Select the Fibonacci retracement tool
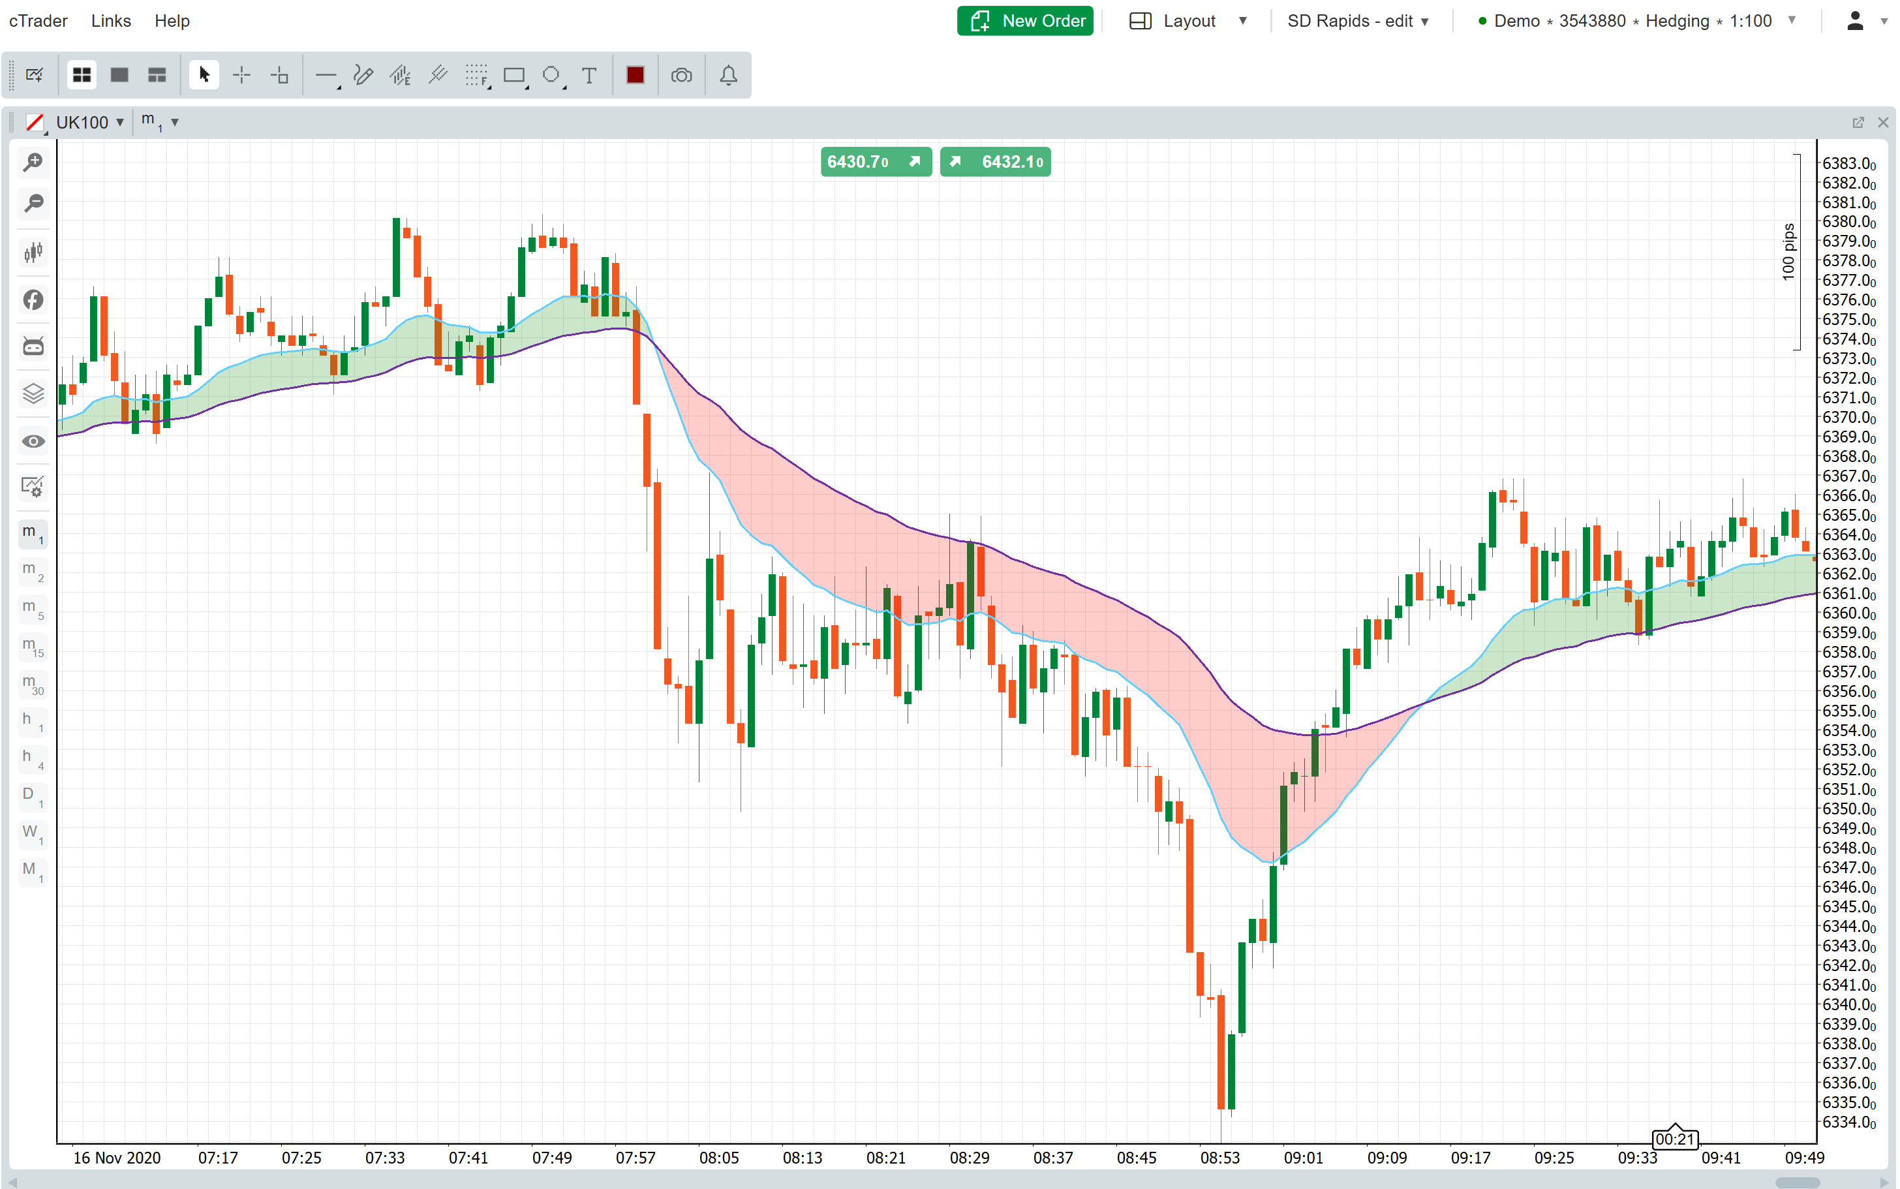Screen dimensions: 1900x1189 click(476, 76)
